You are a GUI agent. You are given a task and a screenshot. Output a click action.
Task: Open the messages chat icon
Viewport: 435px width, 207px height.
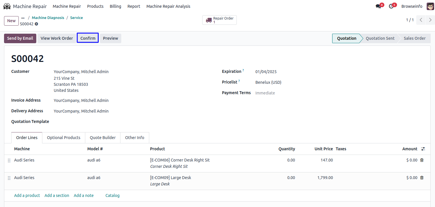click(x=378, y=6)
